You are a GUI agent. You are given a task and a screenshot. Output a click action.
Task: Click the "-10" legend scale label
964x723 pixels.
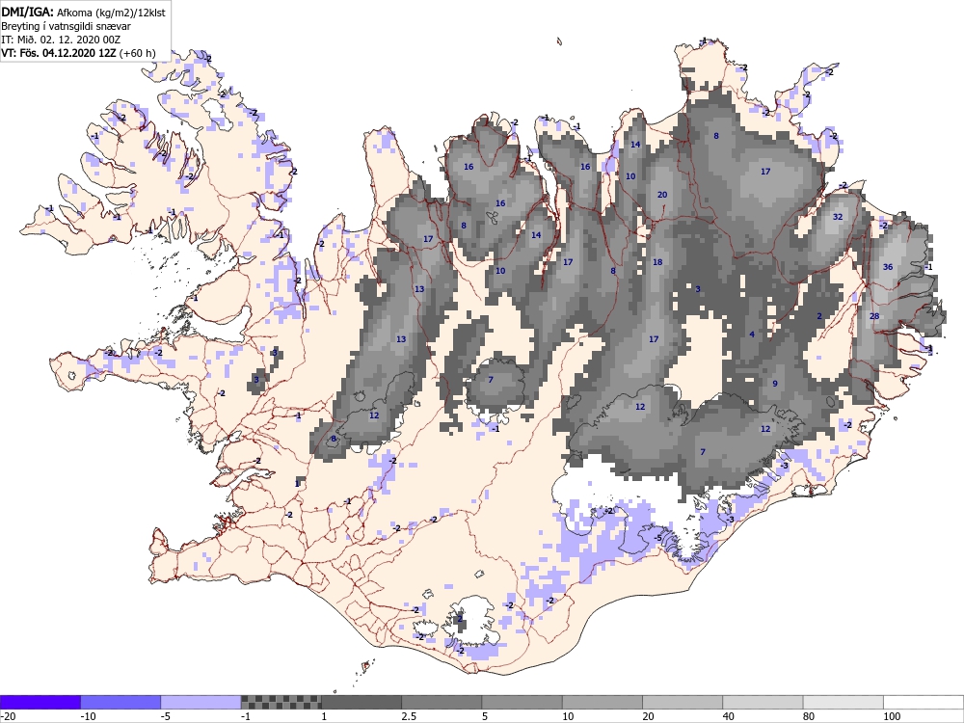pos(89,716)
